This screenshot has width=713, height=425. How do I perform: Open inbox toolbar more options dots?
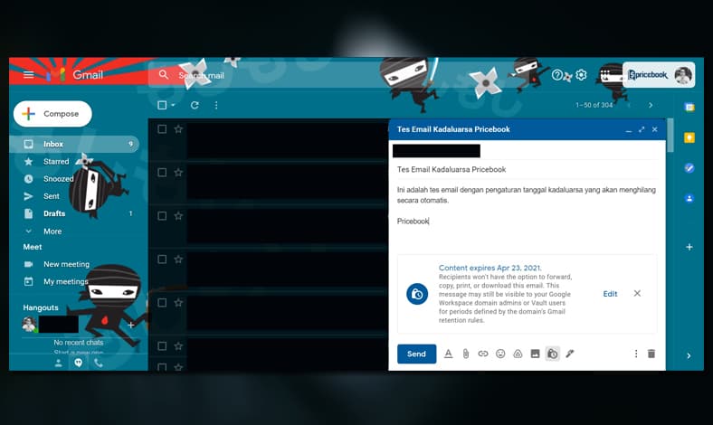pyautogui.click(x=216, y=105)
